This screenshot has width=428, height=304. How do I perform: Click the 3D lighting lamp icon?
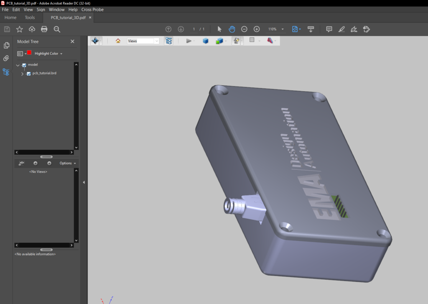tap(236, 41)
